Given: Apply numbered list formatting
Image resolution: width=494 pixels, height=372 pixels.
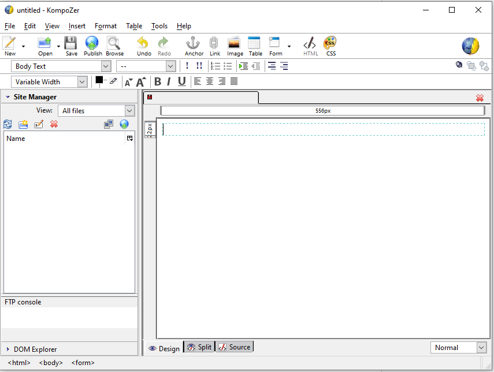Looking at the screenshot, I should click(x=215, y=66).
